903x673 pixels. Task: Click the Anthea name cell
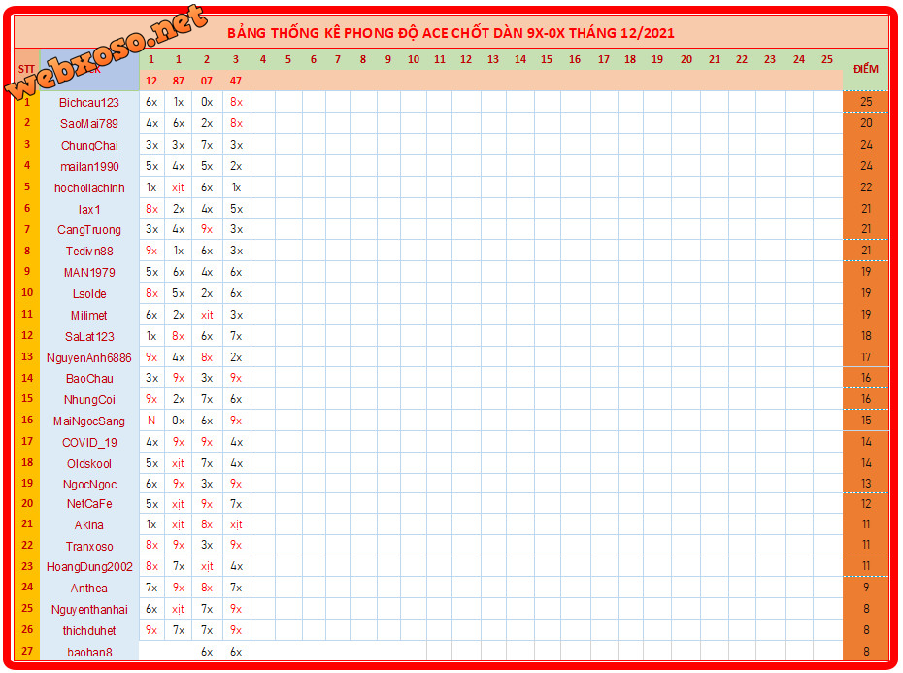[x=89, y=589]
